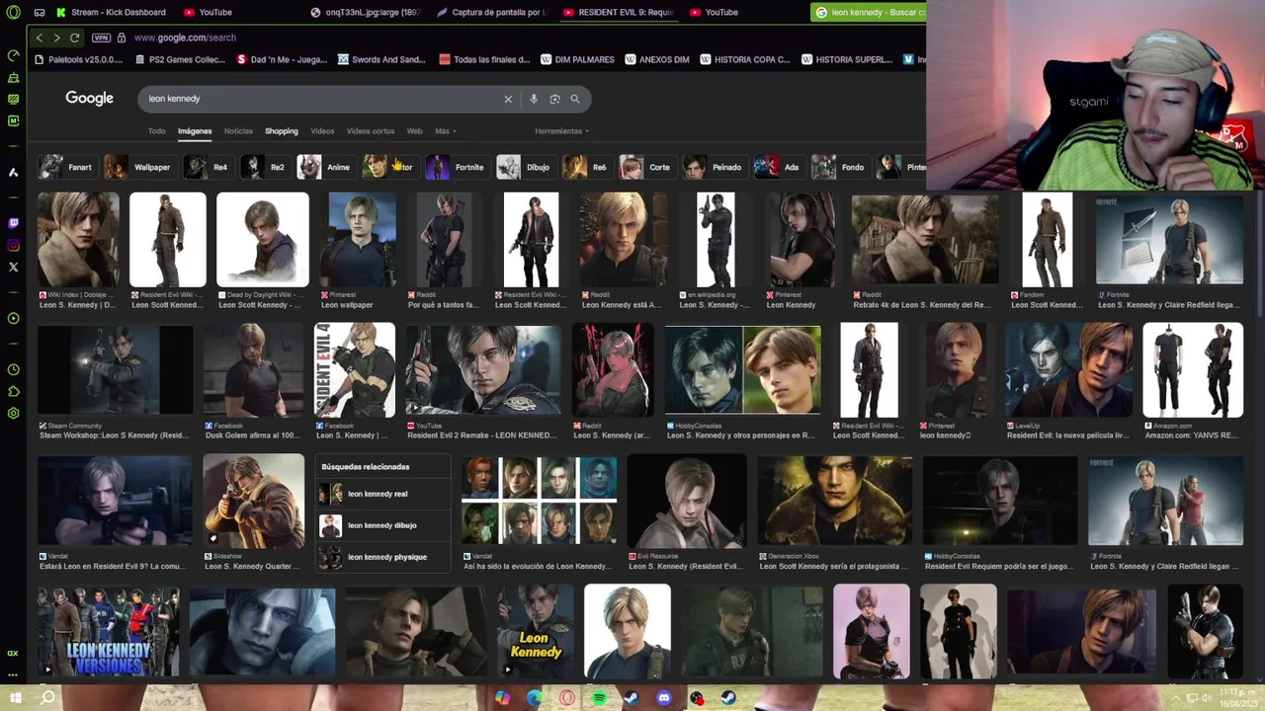The height and width of the screenshot is (711, 1265).
Task: Open Opera GX icon on taskbar
Action: 567,698
